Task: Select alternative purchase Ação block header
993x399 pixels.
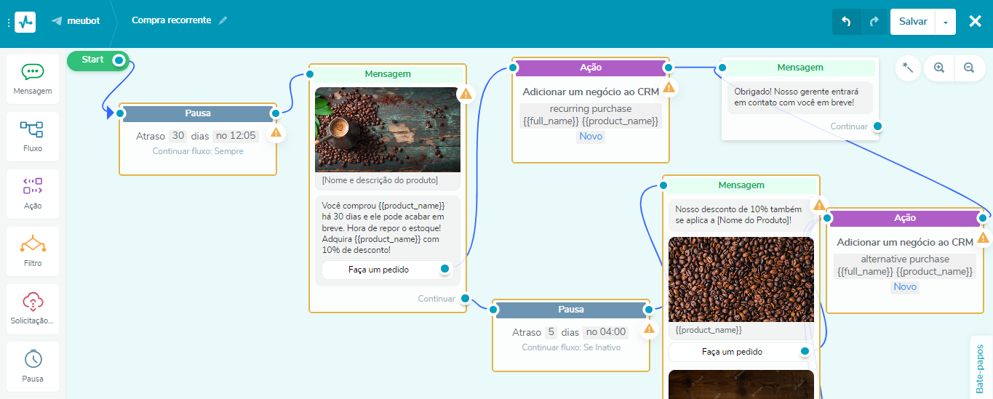Action: pos(905,218)
